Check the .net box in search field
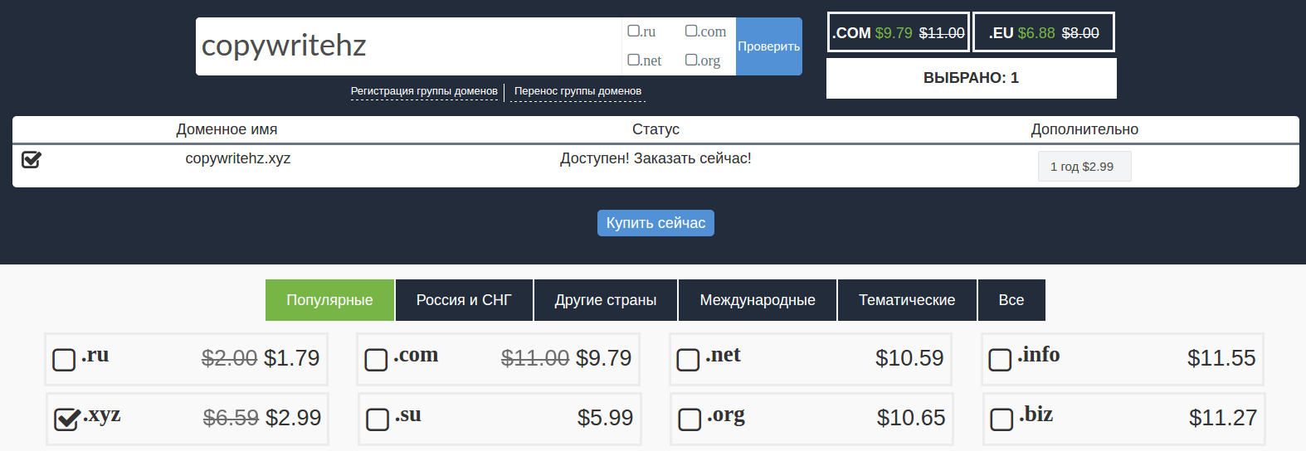1306x451 pixels. pyautogui.click(x=634, y=60)
